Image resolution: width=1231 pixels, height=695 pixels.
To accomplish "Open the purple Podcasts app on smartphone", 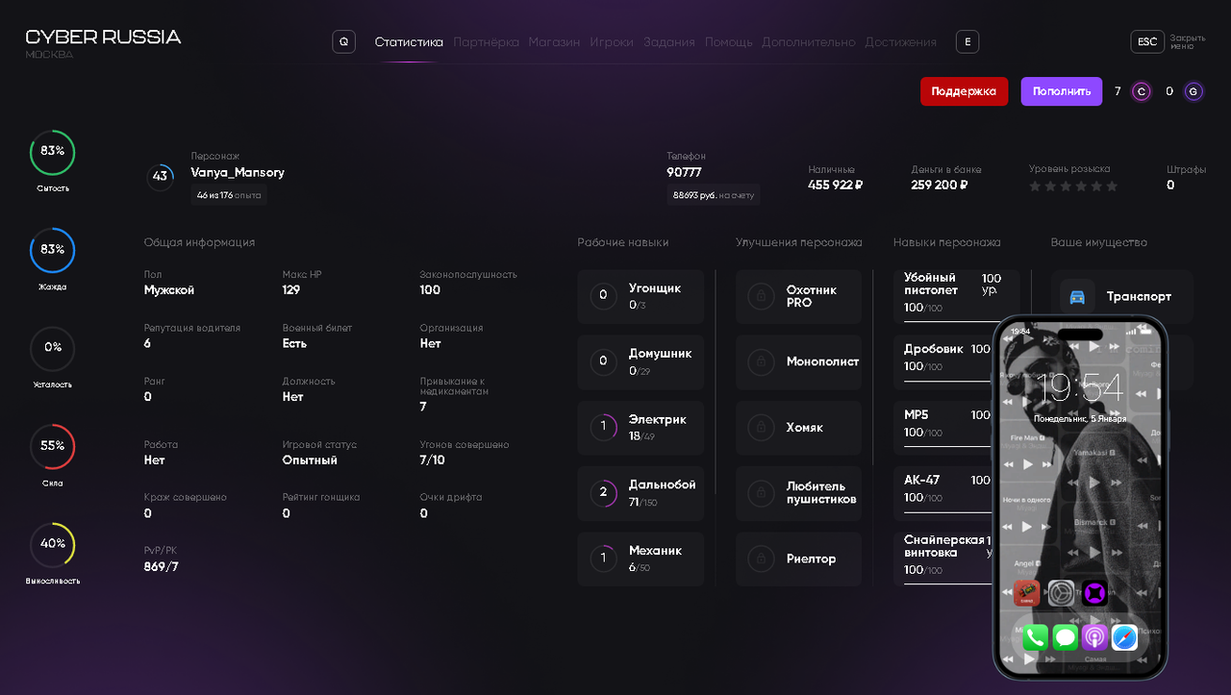I will tap(1094, 637).
